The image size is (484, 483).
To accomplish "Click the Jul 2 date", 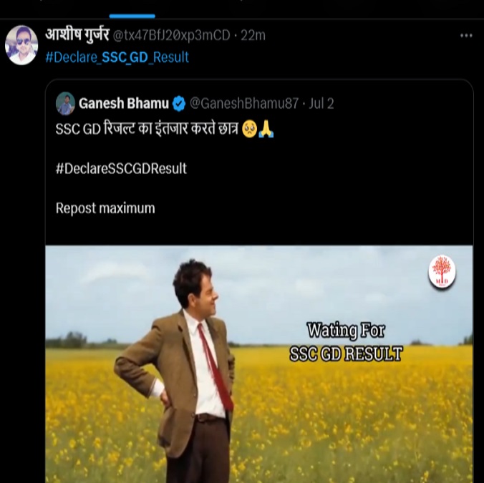I will (321, 104).
